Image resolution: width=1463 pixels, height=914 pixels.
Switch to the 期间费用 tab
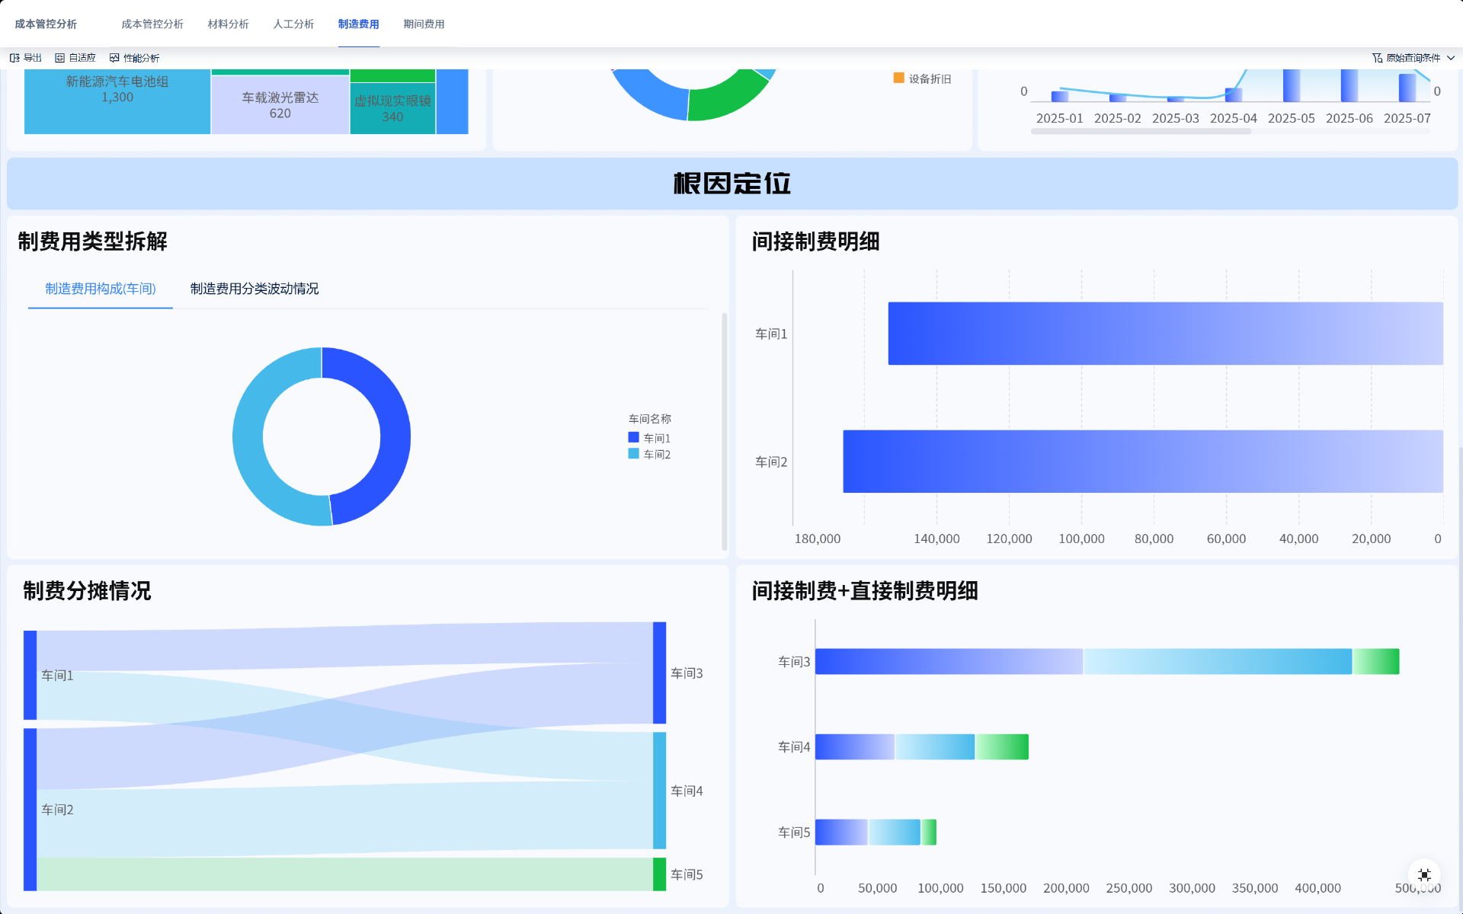point(424,24)
